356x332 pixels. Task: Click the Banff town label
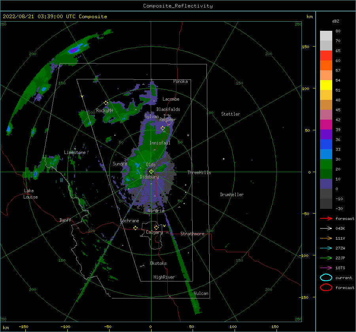pos(65,220)
